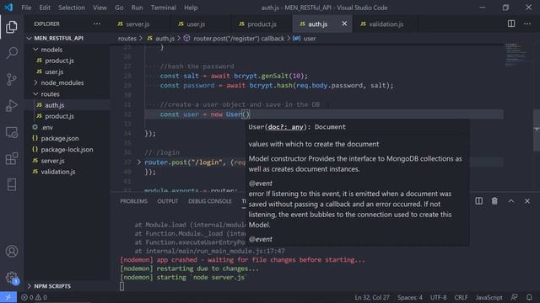Switch to the user.js editor tab
This screenshot has height=303, width=540.
click(201, 24)
